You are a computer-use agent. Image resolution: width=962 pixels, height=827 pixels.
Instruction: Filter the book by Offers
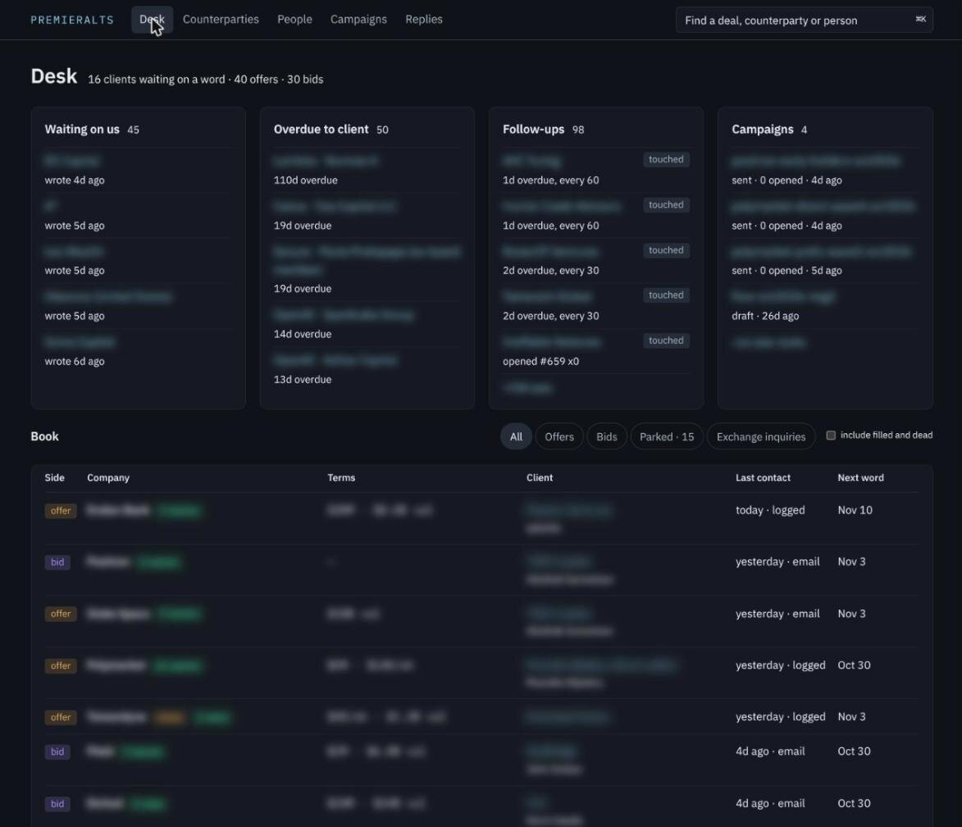(x=559, y=436)
